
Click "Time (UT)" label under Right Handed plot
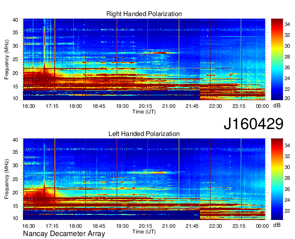click(144, 112)
